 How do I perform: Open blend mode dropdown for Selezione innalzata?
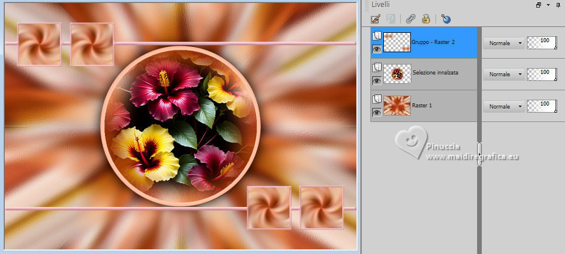click(503, 74)
